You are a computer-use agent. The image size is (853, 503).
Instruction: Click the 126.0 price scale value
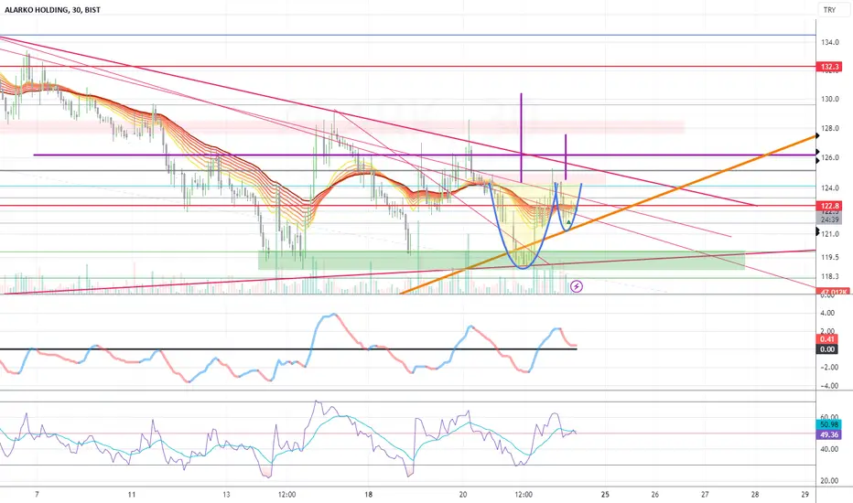pos(830,158)
